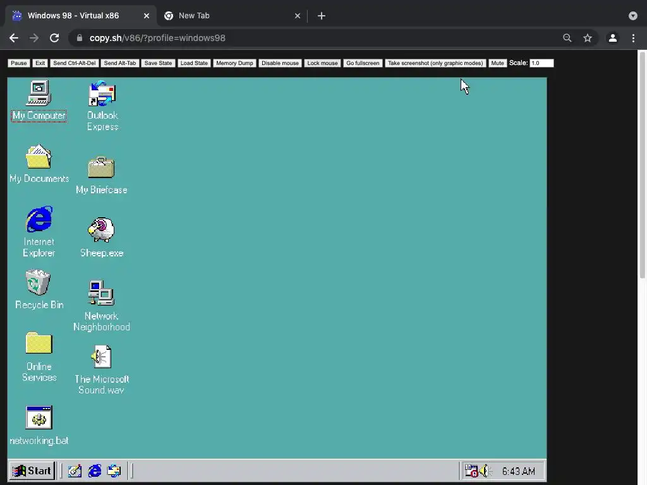The height and width of the screenshot is (485, 647).
Task: Click the volume speaker tray icon
Action: tap(485, 470)
